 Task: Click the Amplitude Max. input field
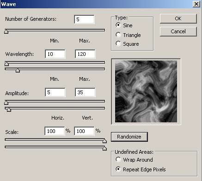point(85,92)
